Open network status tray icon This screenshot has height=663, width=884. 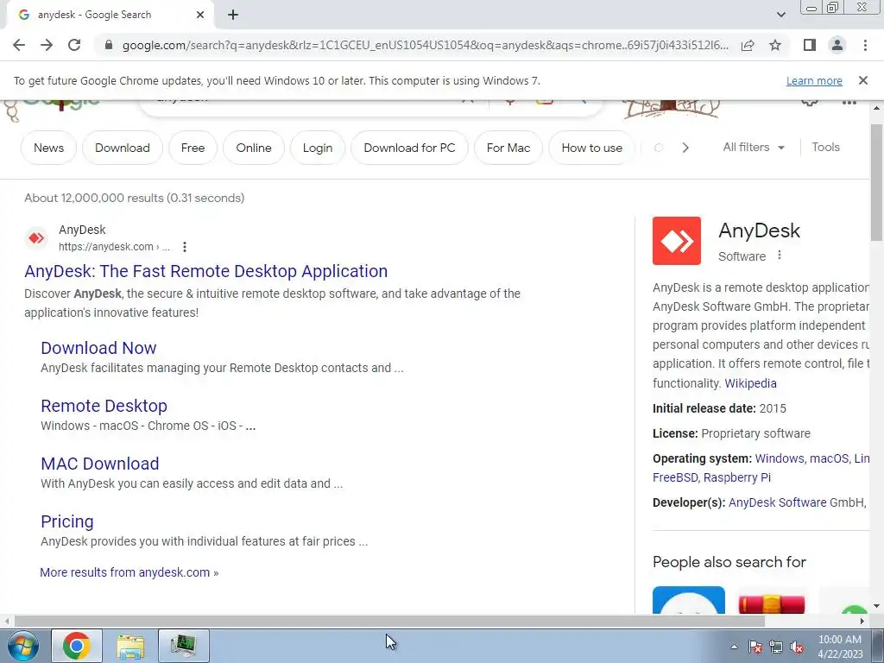point(776,647)
